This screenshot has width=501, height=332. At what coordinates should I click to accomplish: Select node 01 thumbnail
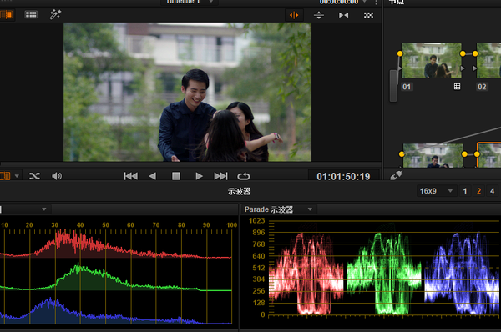[432, 61]
